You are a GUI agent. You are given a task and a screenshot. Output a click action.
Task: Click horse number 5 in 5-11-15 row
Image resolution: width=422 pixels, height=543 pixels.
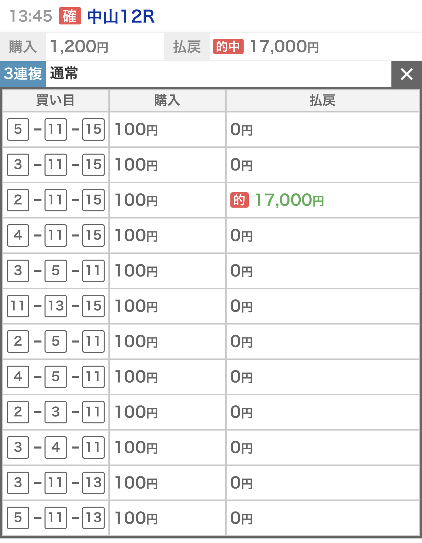pyautogui.click(x=18, y=129)
